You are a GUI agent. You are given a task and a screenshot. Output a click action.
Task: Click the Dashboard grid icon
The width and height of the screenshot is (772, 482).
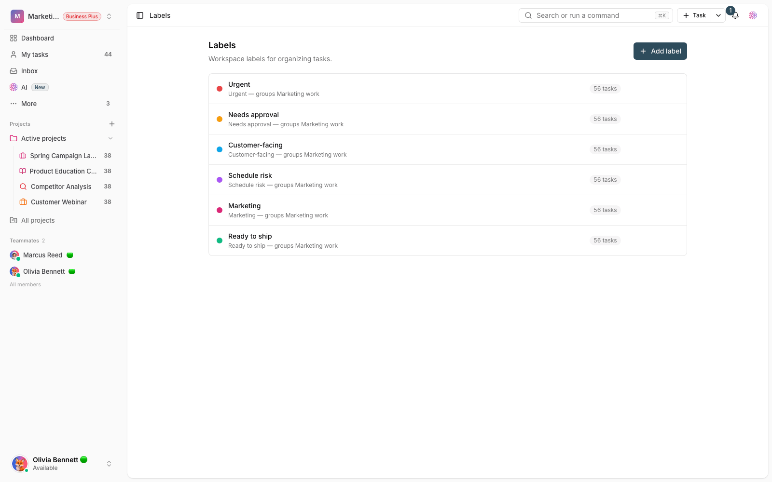point(14,38)
